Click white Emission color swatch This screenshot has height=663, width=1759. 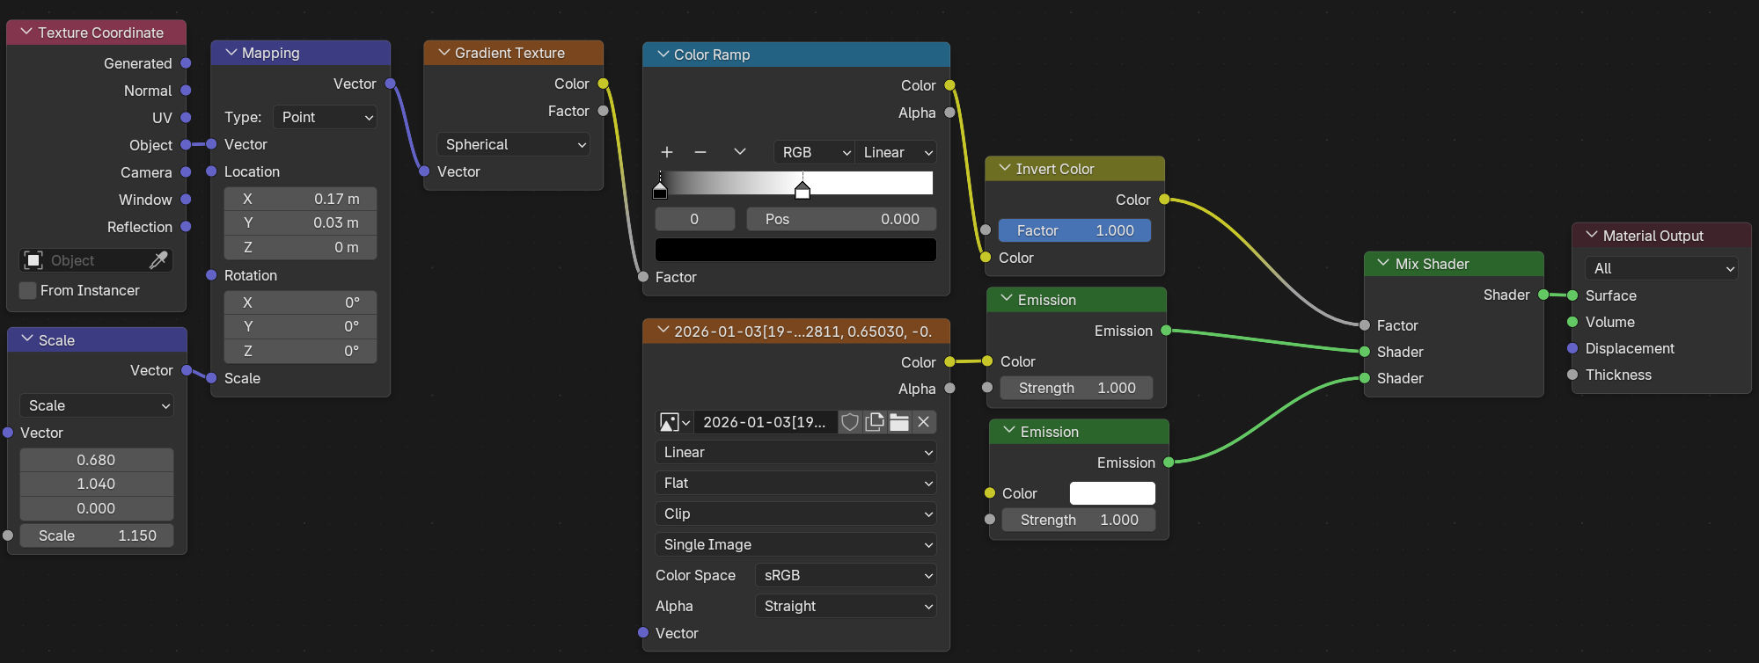[1112, 493]
